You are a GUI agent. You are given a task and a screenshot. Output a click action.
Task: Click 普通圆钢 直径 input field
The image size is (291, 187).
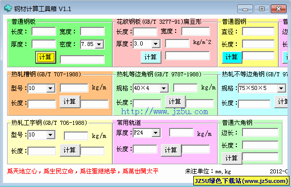point(258,31)
